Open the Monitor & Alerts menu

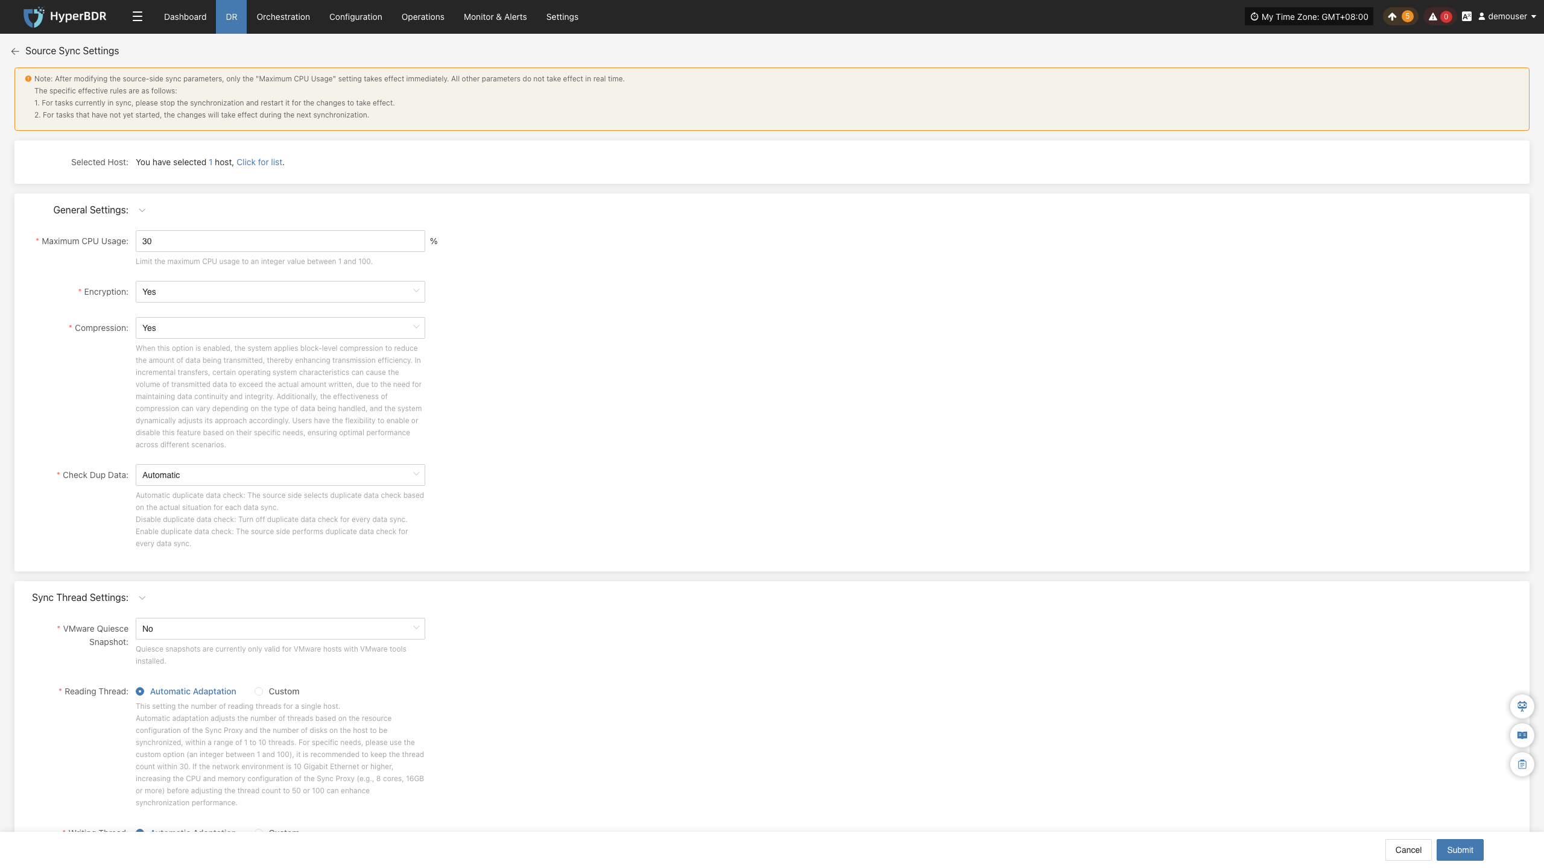pos(495,17)
